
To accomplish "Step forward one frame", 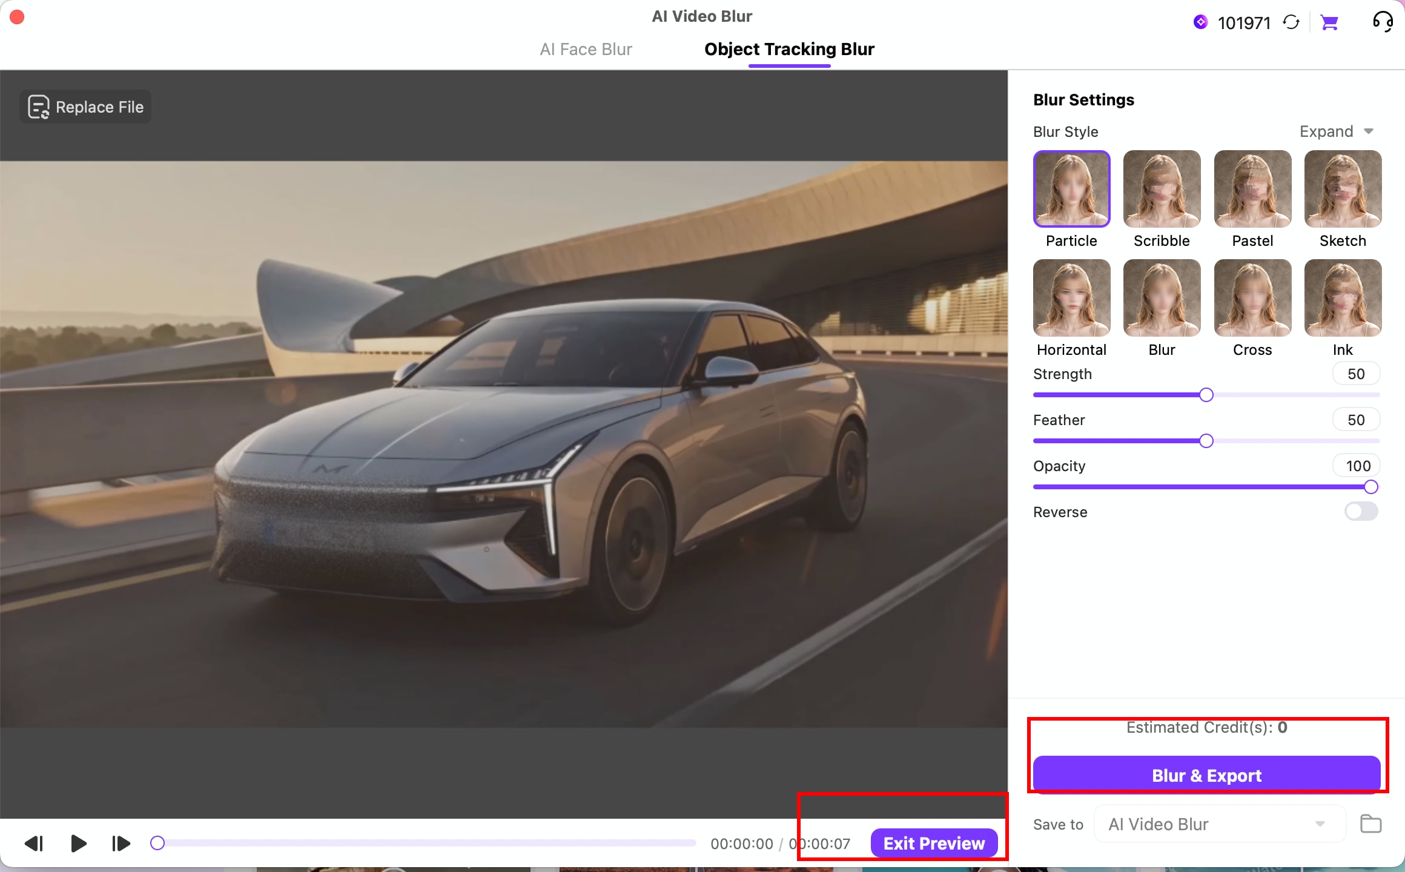I will pos(121,844).
